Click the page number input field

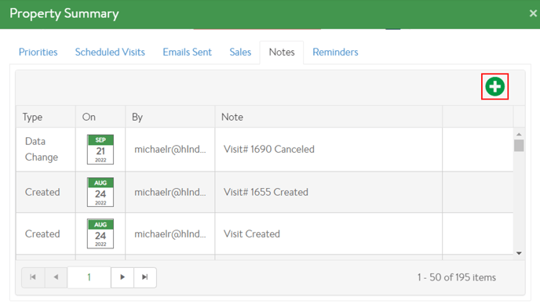click(x=89, y=277)
